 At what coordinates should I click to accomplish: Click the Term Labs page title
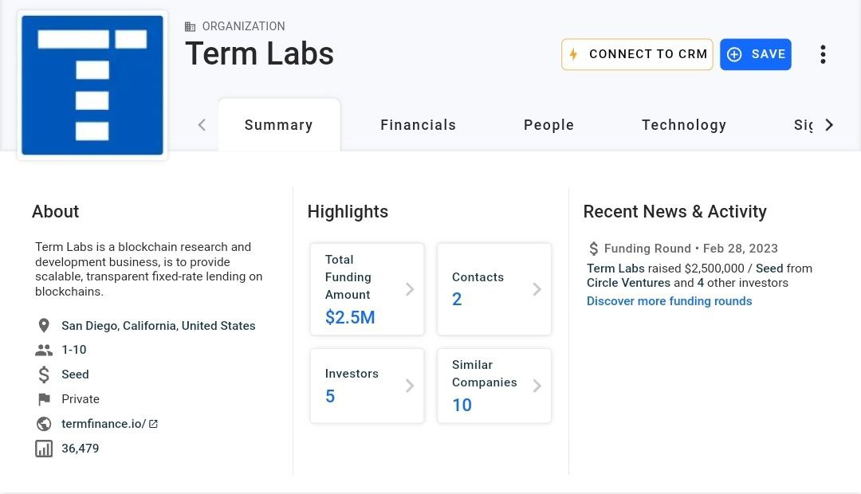click(260, 54)
